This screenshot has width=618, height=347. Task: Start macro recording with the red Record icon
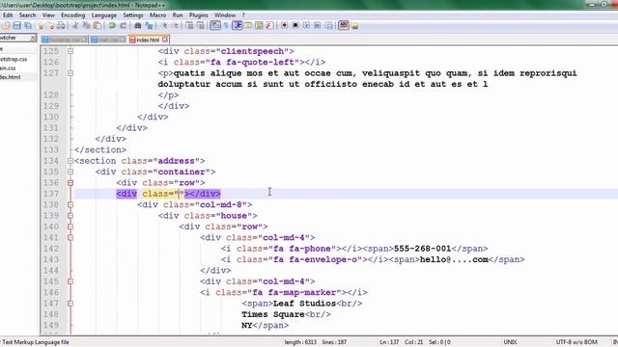pos(284,26)
